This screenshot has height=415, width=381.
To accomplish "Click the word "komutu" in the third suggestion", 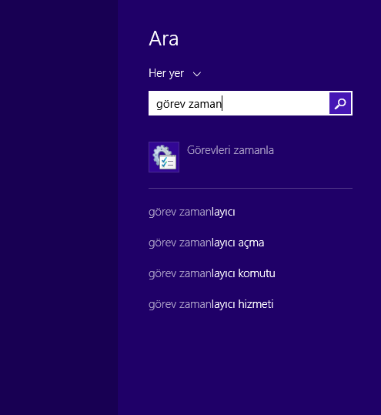I will (256, 273).
